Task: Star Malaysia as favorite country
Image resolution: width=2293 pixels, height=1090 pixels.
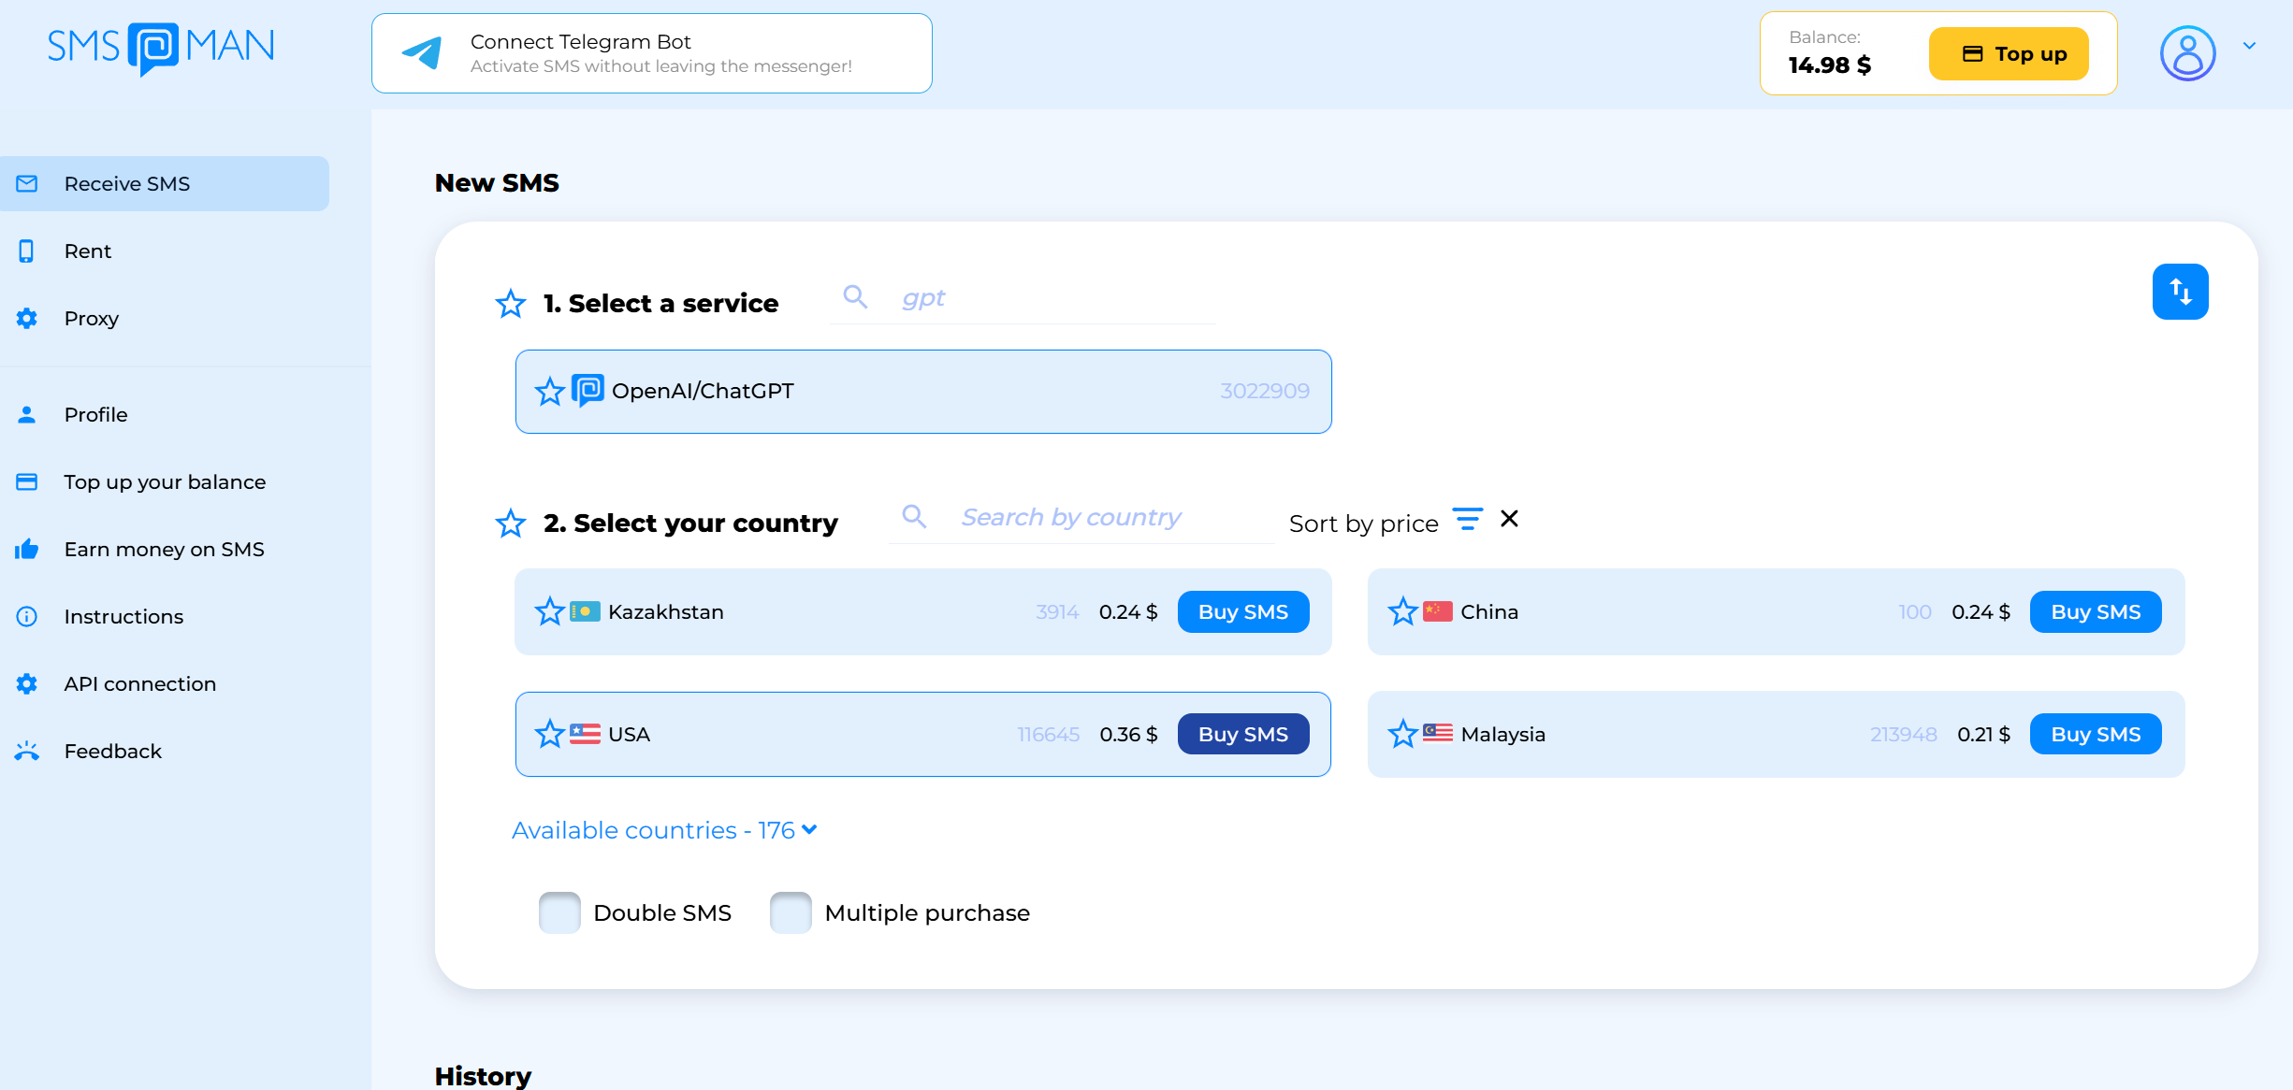Action: coord(1402,734)
